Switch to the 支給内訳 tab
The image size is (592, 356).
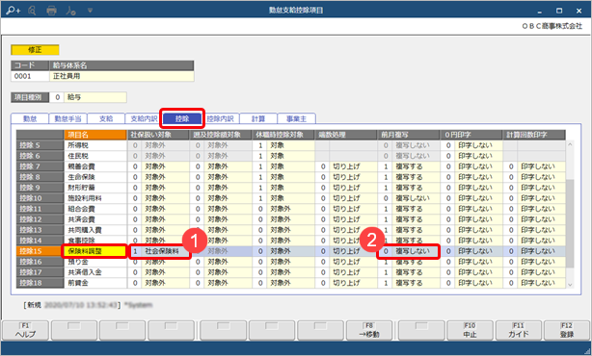pos(144,118)
